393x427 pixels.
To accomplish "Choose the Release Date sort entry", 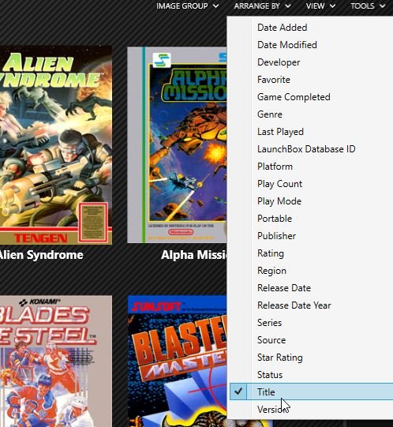I will tap(311, 288).
